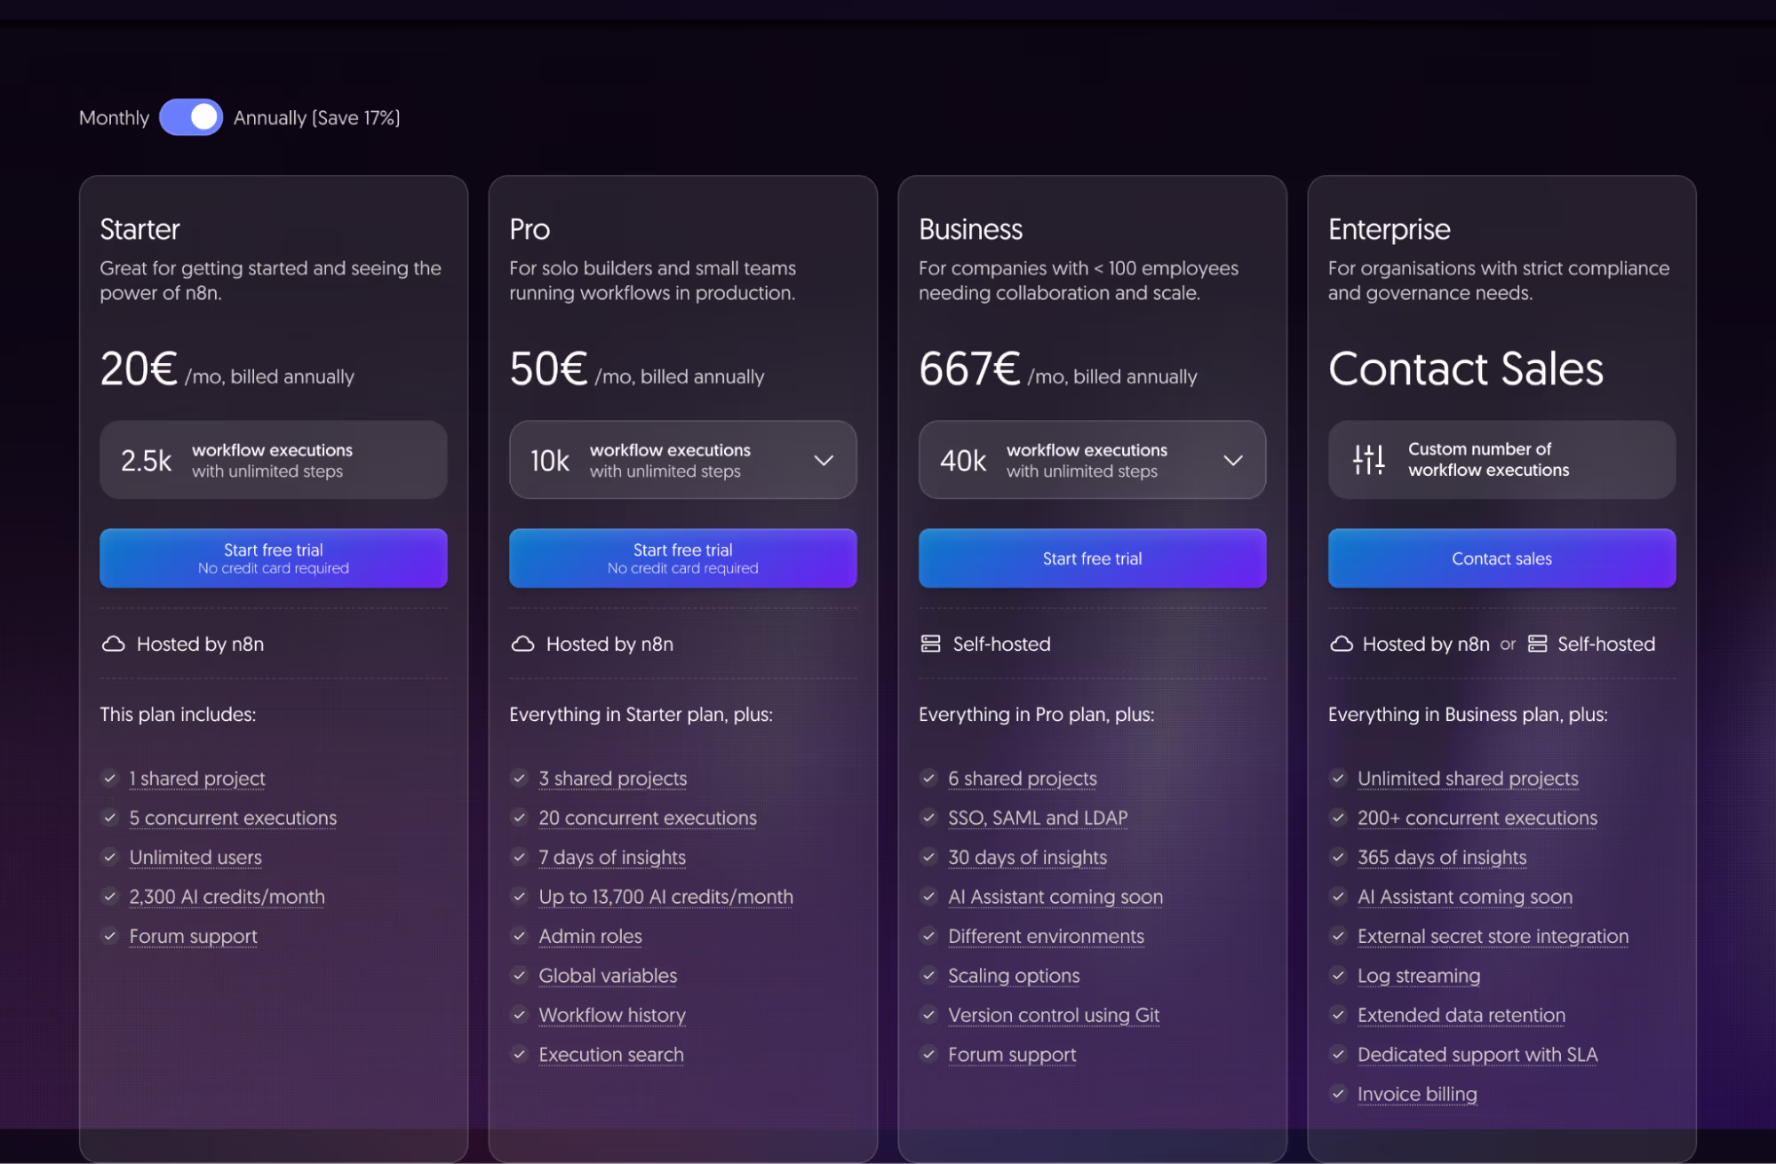Screen dimensions: 1776x1164
Task: Open the 1 shared project link
Action: click(197, 779)
